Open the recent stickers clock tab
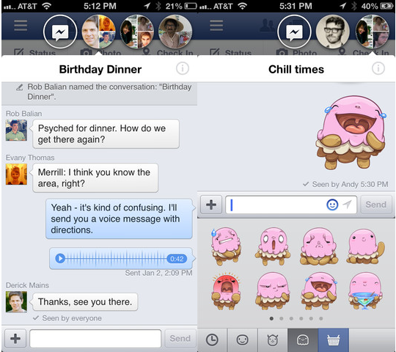 click(x=212, y=340)
